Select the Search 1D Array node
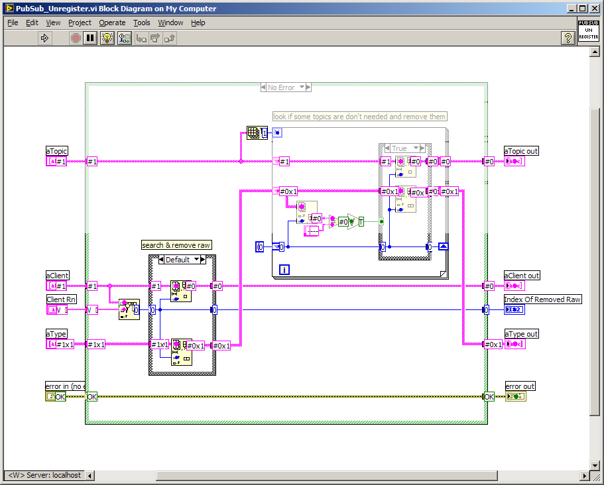 [x=129, y=309]
